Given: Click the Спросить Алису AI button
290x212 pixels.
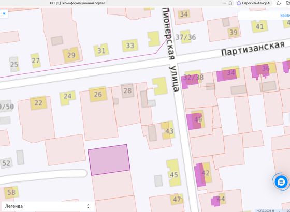Looking at the screenshot, I should (254, 3).
